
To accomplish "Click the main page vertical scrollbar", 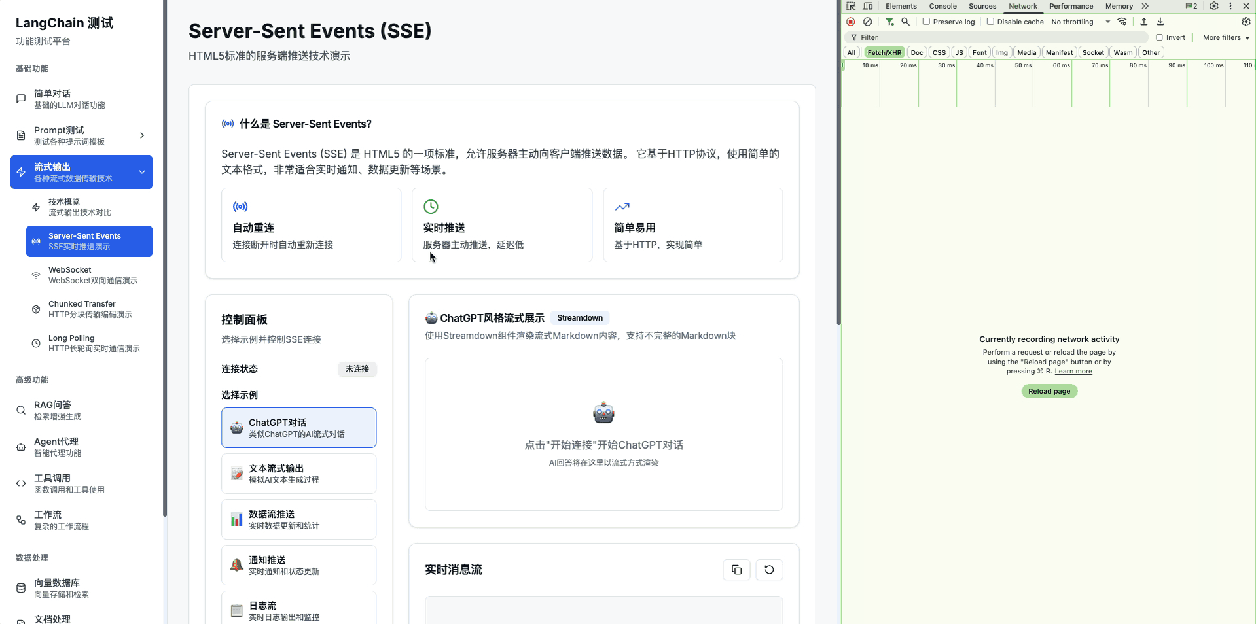I will coord(838,162).
